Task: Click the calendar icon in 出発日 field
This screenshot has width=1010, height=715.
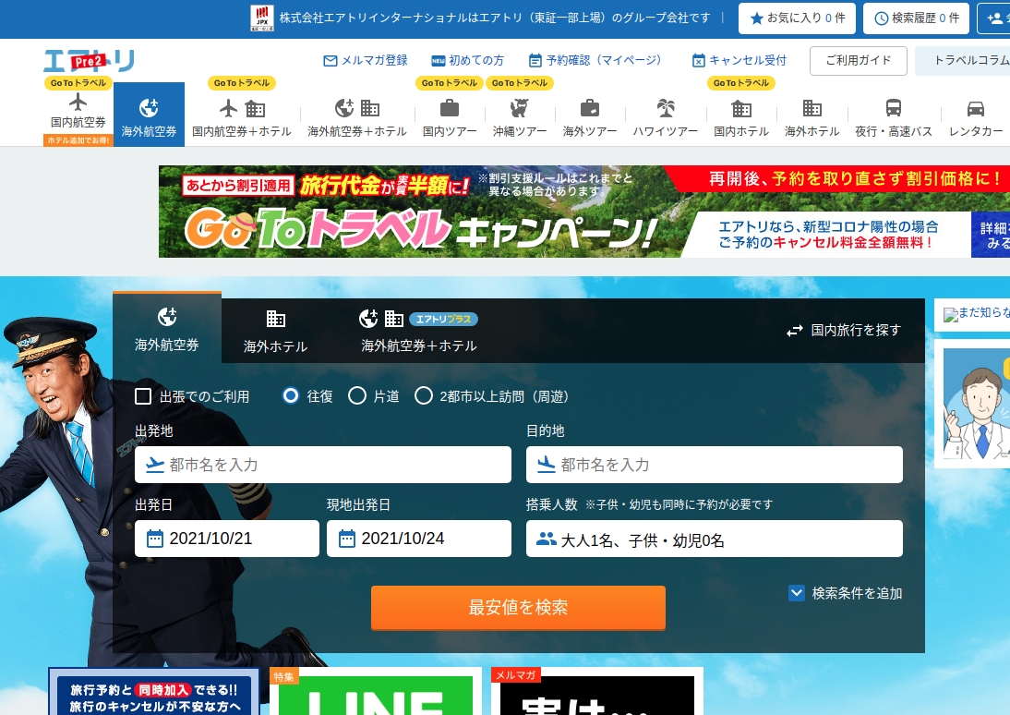Action: [155, 539]
